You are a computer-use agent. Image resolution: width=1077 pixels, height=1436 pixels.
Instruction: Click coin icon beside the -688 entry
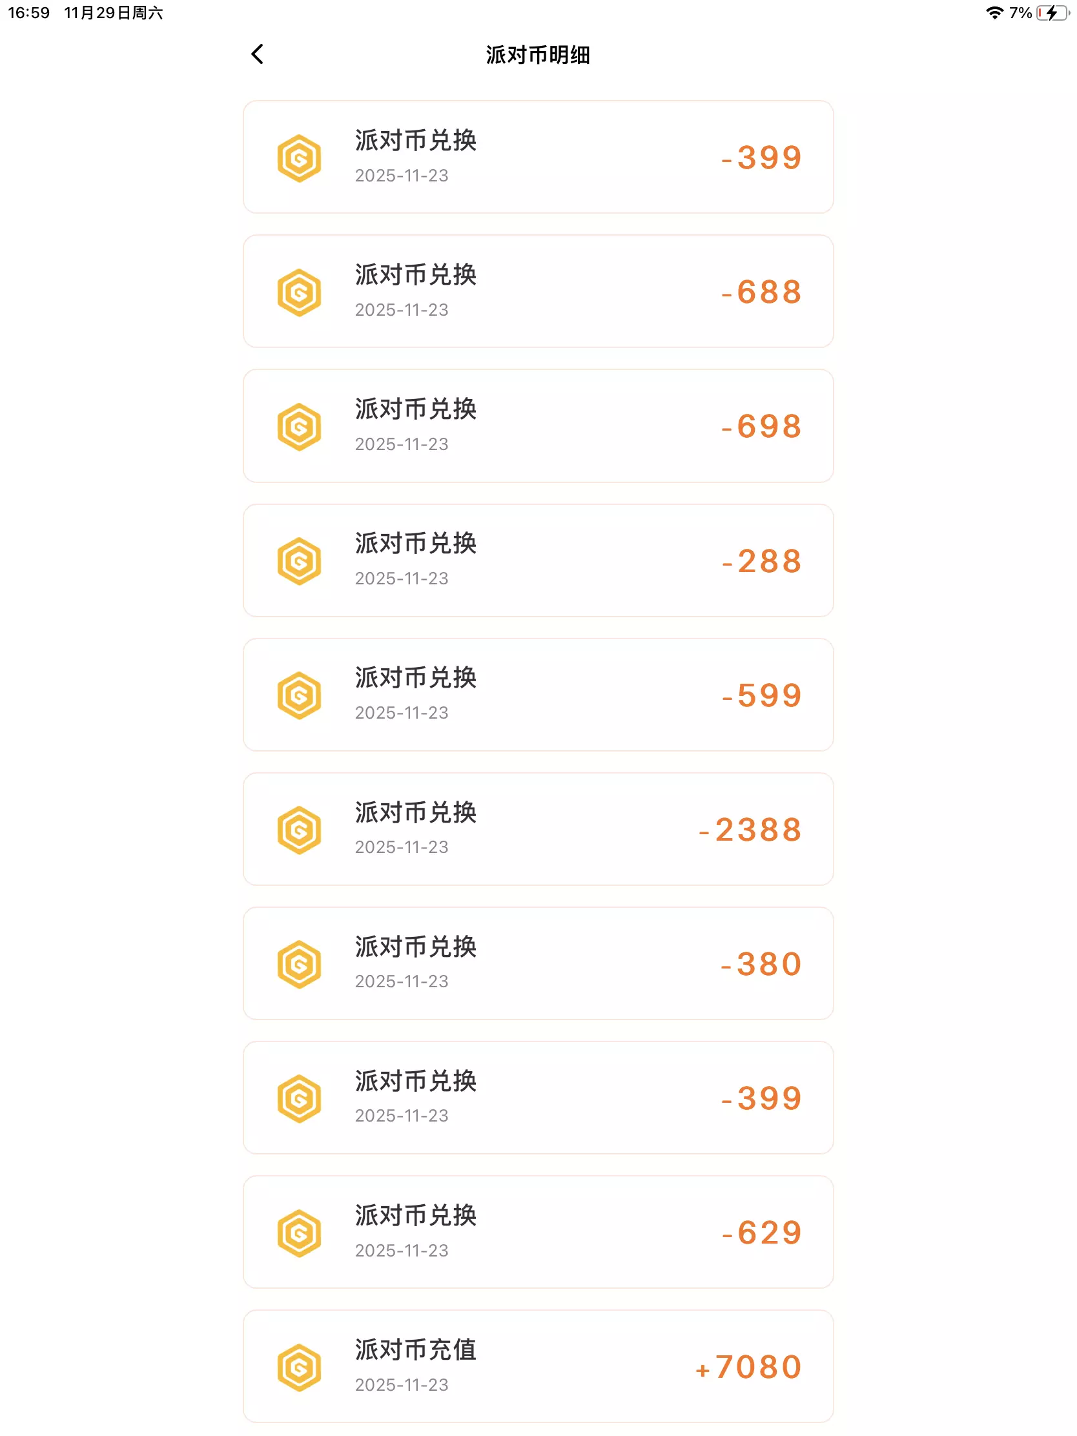(x=300, y=292)
